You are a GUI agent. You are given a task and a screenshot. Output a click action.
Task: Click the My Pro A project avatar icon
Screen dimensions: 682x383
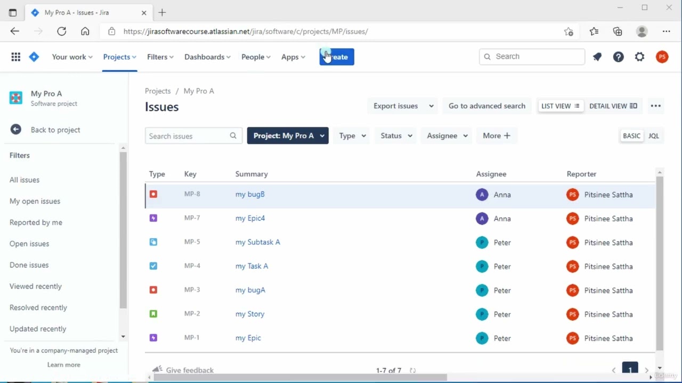point(16,98)
